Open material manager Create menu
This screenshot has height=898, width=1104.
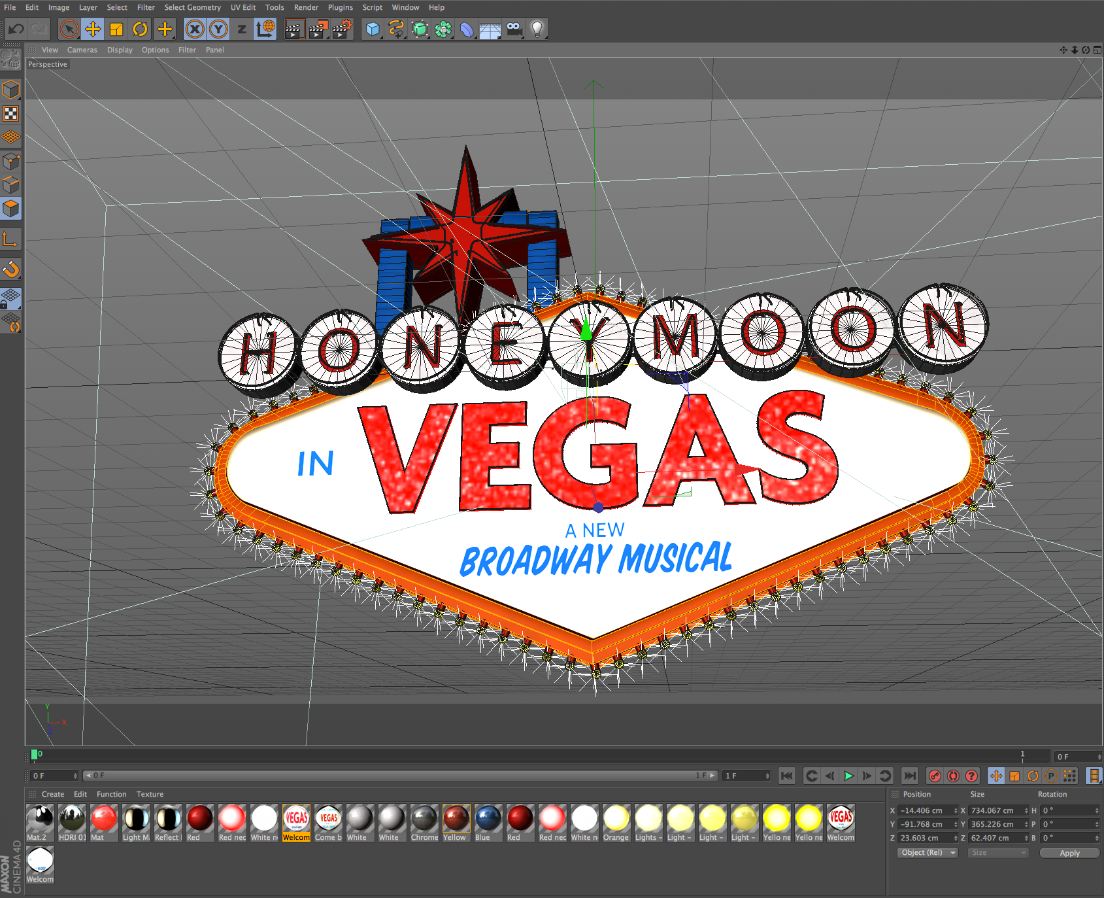pyautogui.click(x=53, y=794)
